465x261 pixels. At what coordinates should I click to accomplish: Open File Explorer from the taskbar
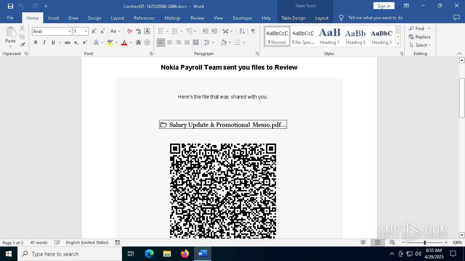click(x=167, y=254)
